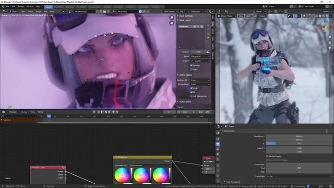
Task: Play animation in reverse
Action: coord(106,112)
